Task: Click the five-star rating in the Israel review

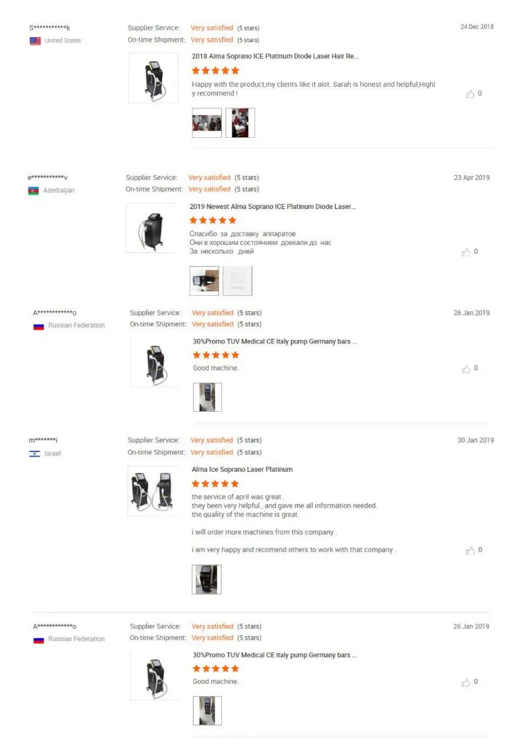Action: point(215,484)
